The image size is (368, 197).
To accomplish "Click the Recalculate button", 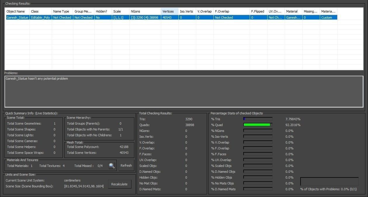I will pyautogui.click(x=119, y=184).
